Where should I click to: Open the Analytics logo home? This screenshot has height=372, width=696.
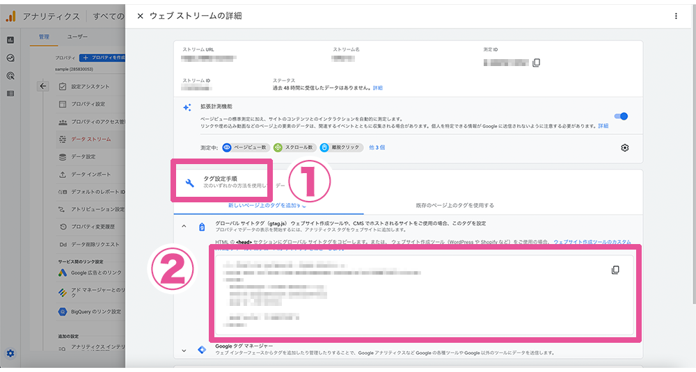tap(10, 17)
